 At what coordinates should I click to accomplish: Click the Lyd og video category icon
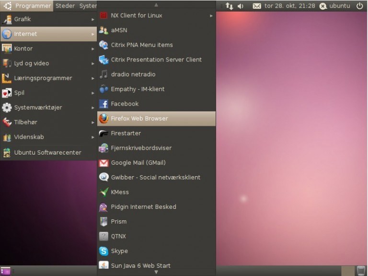[7, 63]
